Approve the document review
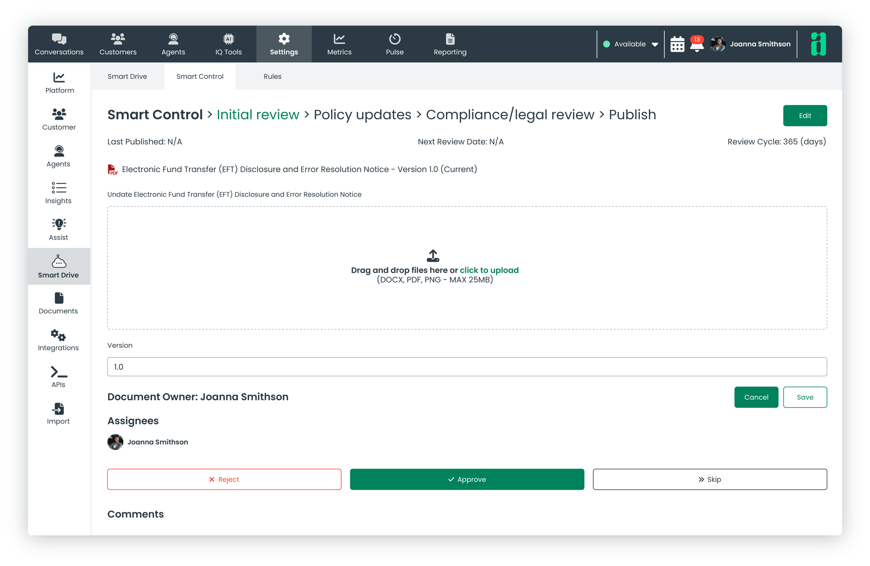The height and width of the screenshot is (566, 870). 467,479
